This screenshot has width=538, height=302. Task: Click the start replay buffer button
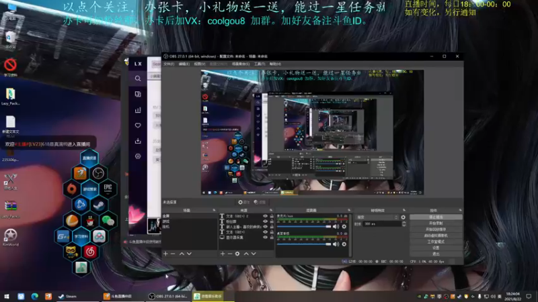pos(436,230)
